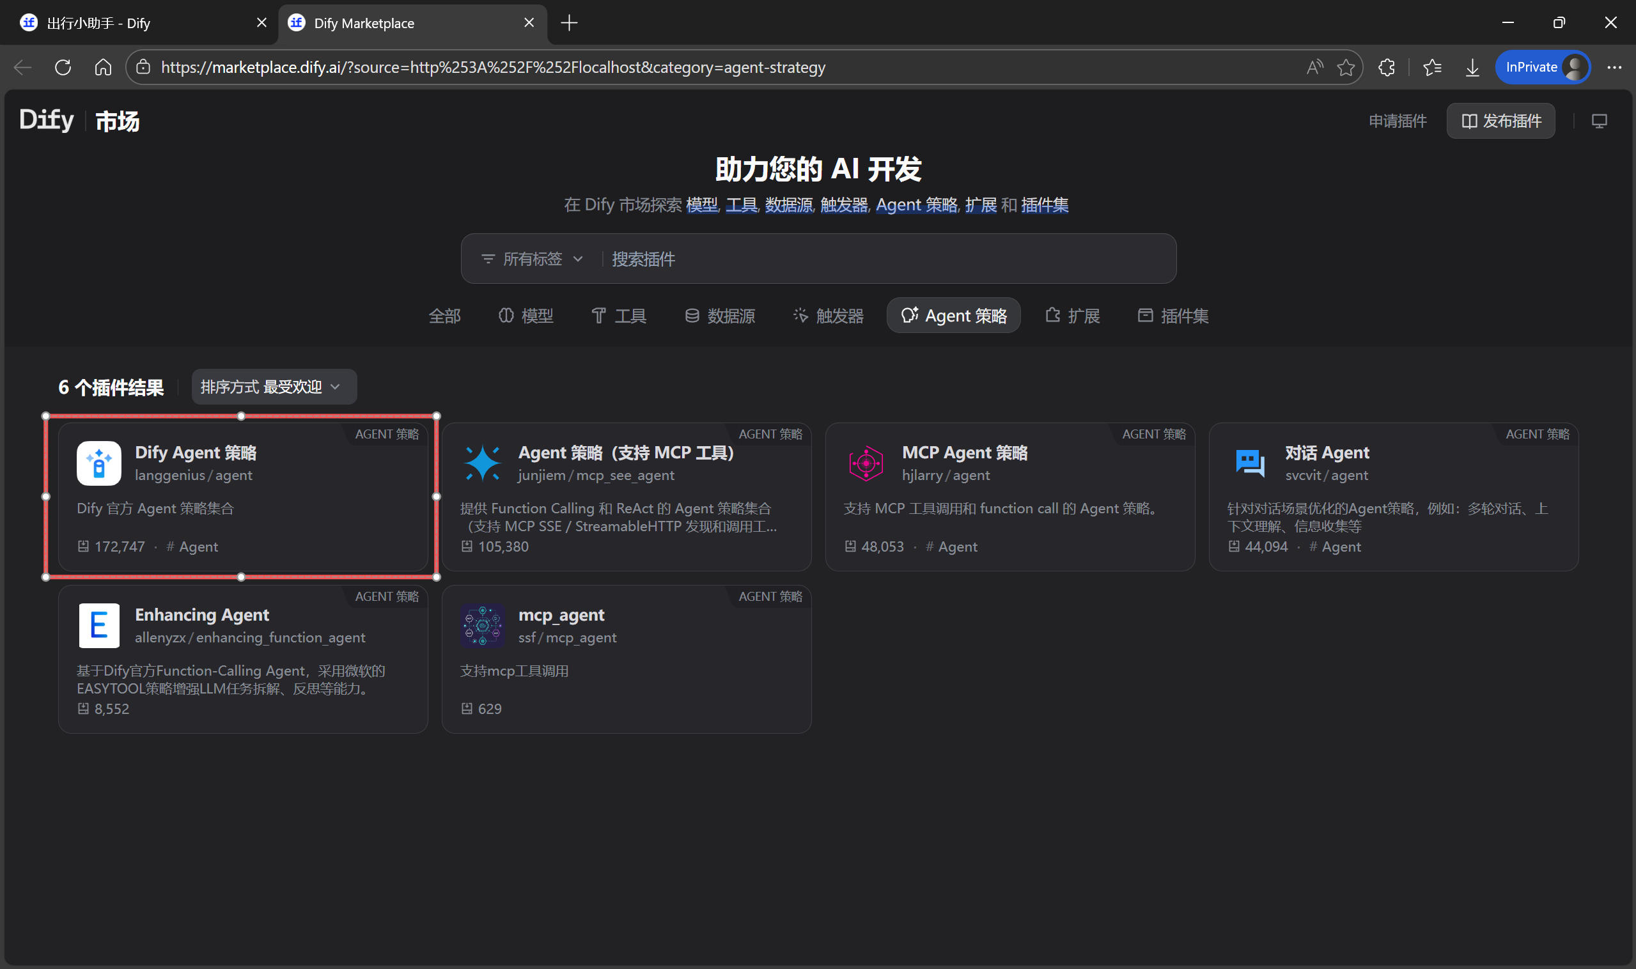Click the mcp_agent plugin icon

[x=482, y=625]
